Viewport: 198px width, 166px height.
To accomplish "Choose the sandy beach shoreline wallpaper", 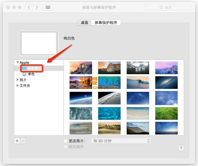I will pyautogui.click(x=138, y=113).
